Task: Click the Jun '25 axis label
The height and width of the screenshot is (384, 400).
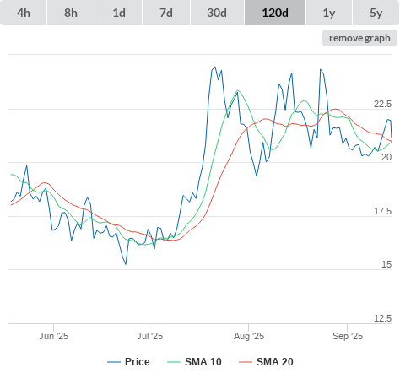Action: [x=53, y=336]
